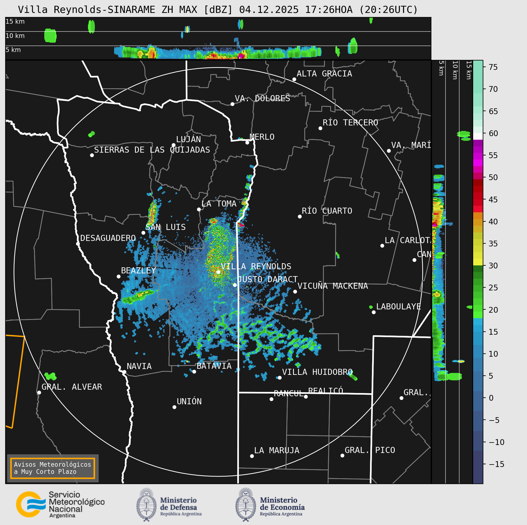
Task: Click the Servicio Meteorológico Nacional logo
Action: coord(60,504)
